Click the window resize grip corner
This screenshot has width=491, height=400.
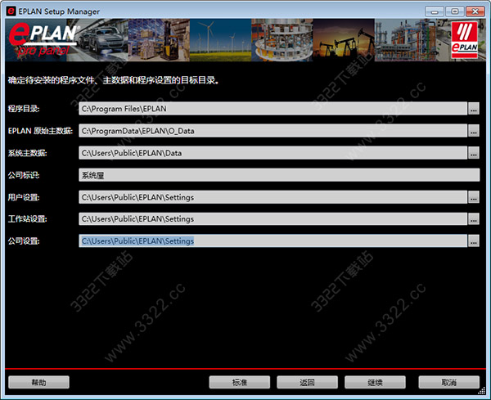click(x=482, y=391)
